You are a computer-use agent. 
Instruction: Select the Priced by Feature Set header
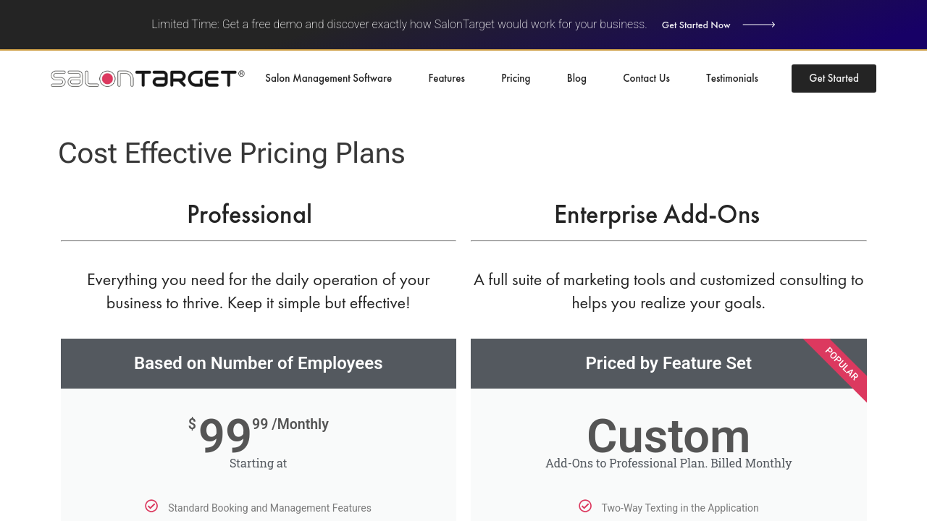668,363
